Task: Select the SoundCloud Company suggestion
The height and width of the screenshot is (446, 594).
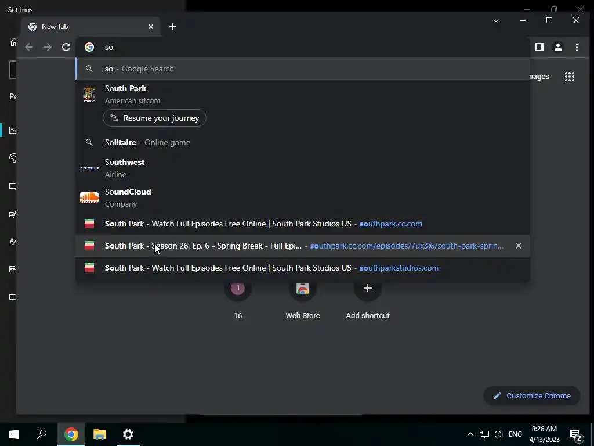Action: click(303, 197)
